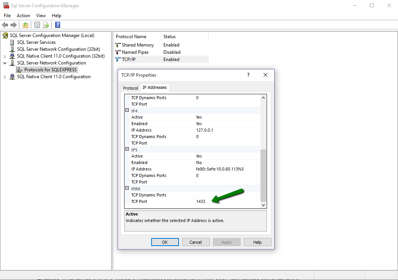Expand the SQL Native Client 11.0 Configuration node
The height and width of the screenshot is (280, 398).
(5, 76)
